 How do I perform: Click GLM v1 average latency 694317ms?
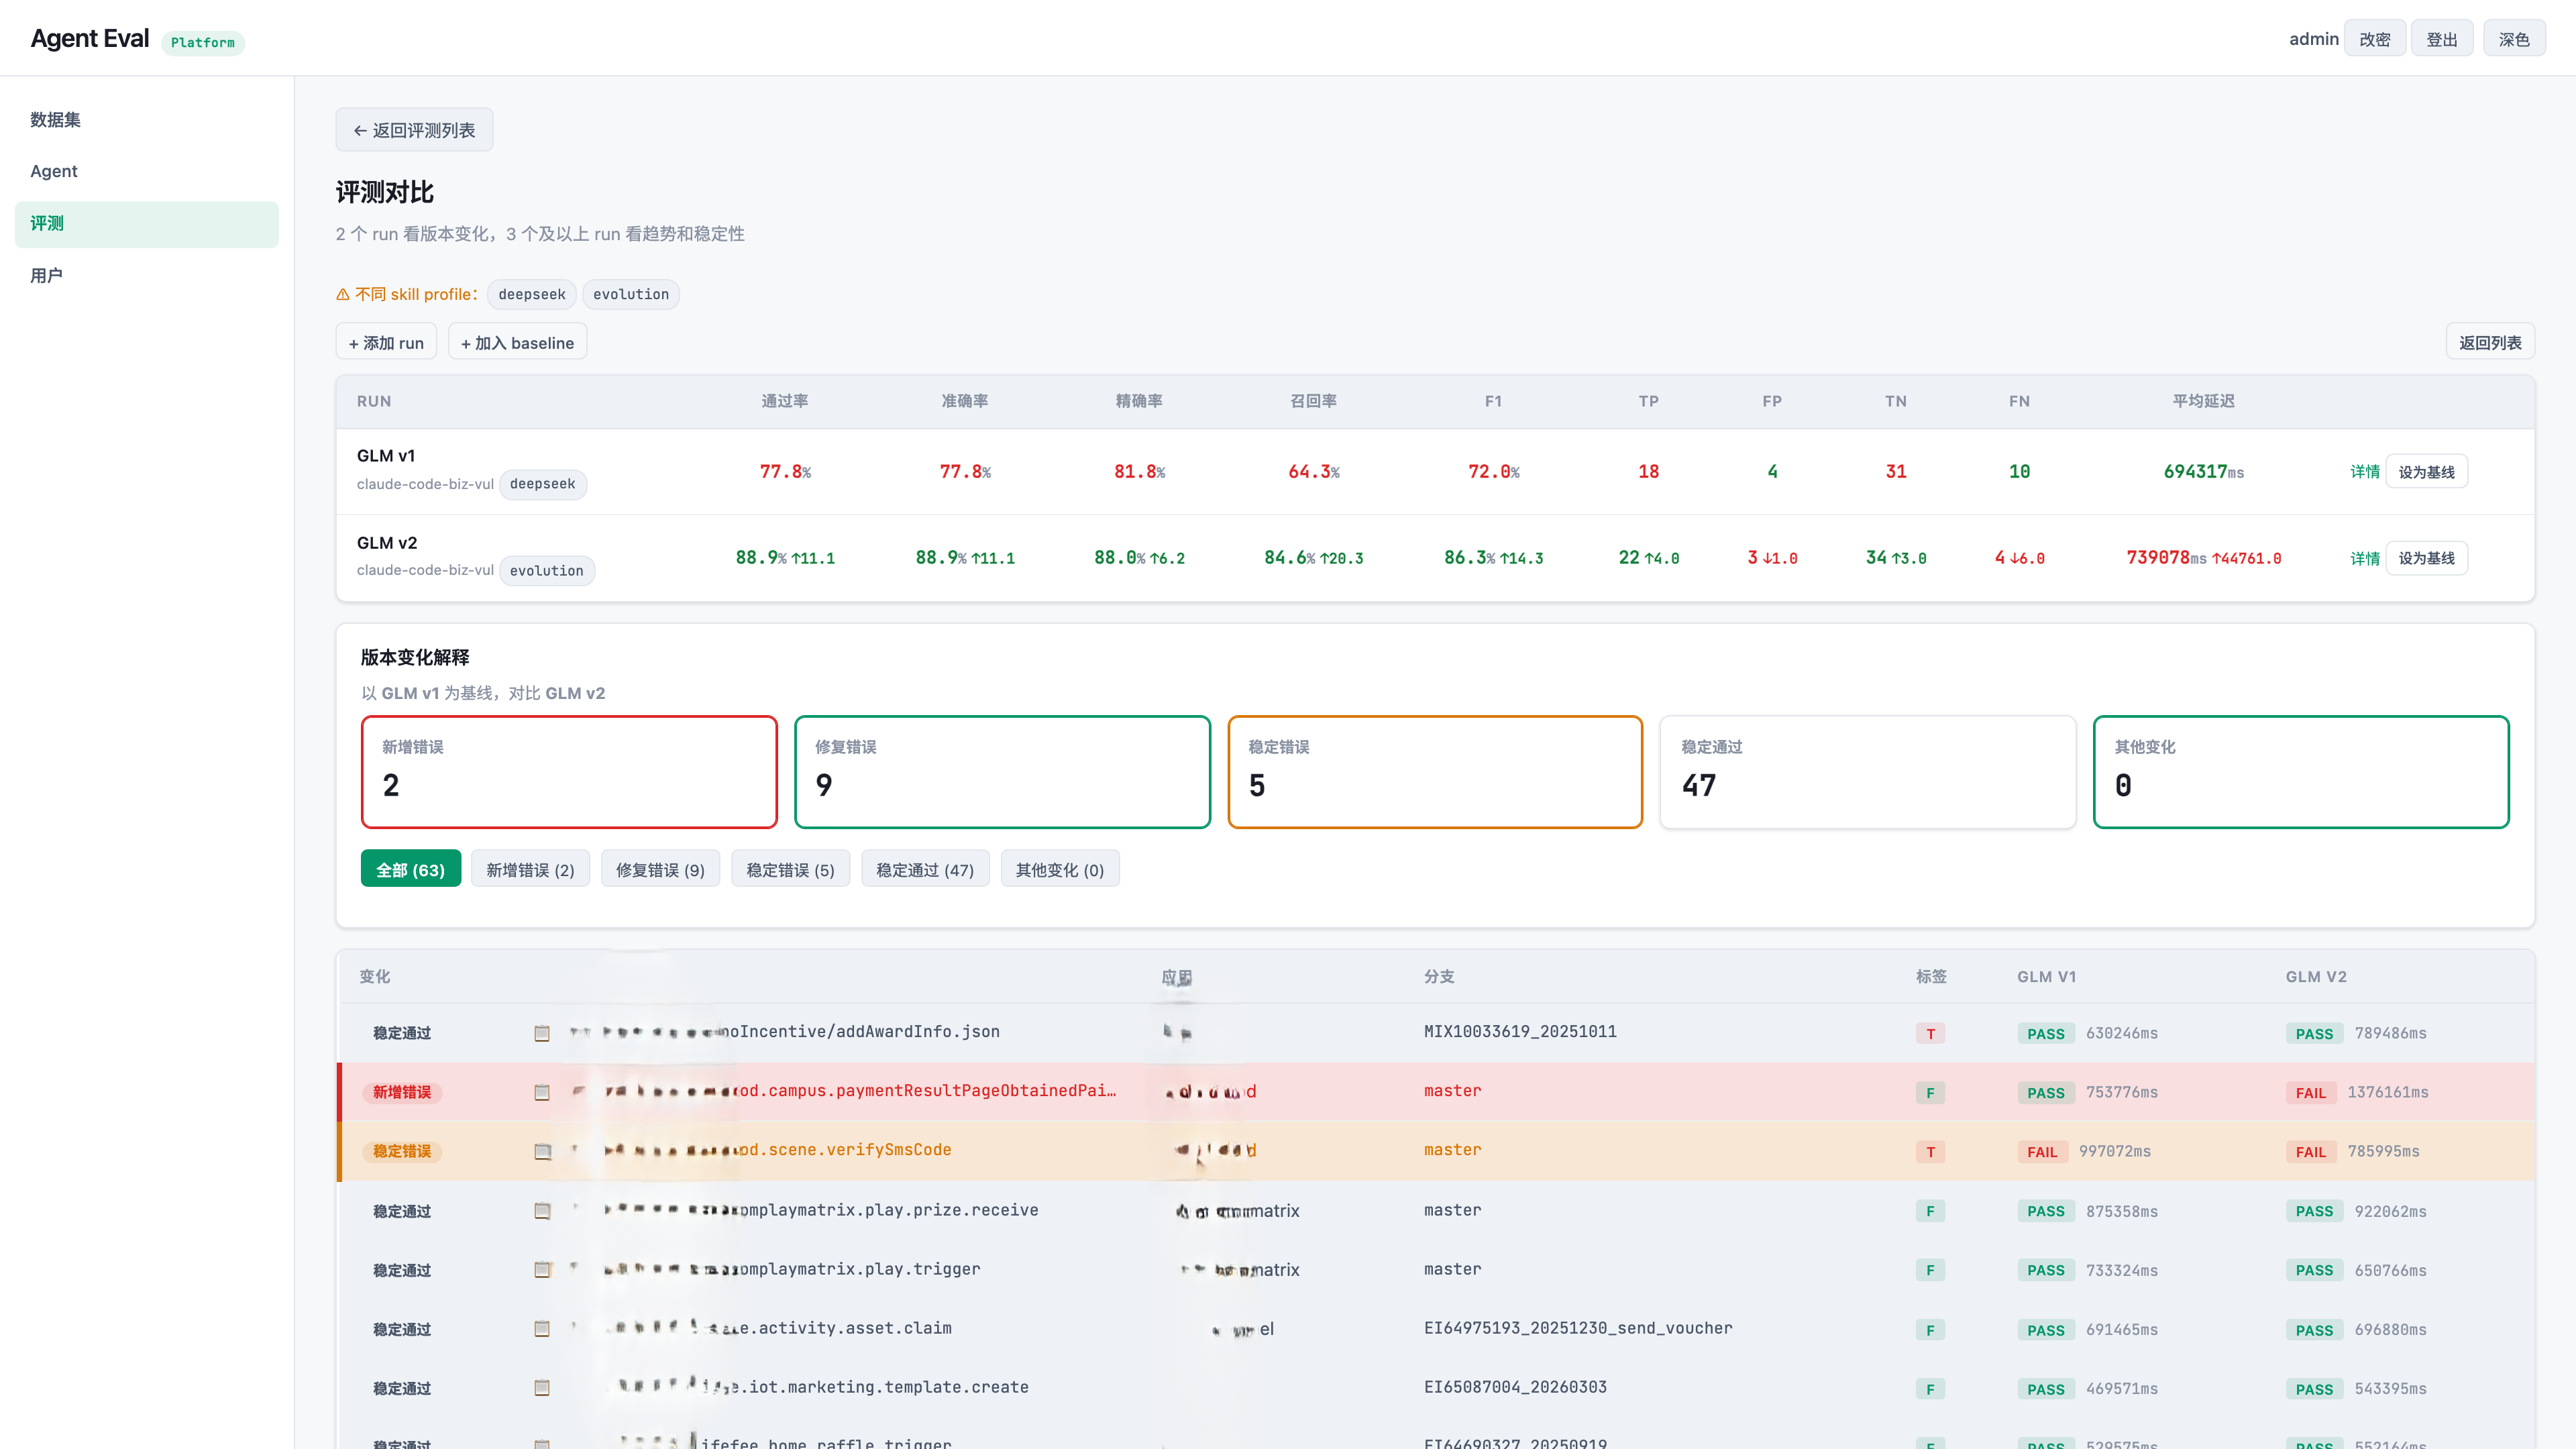[2203, 472]
